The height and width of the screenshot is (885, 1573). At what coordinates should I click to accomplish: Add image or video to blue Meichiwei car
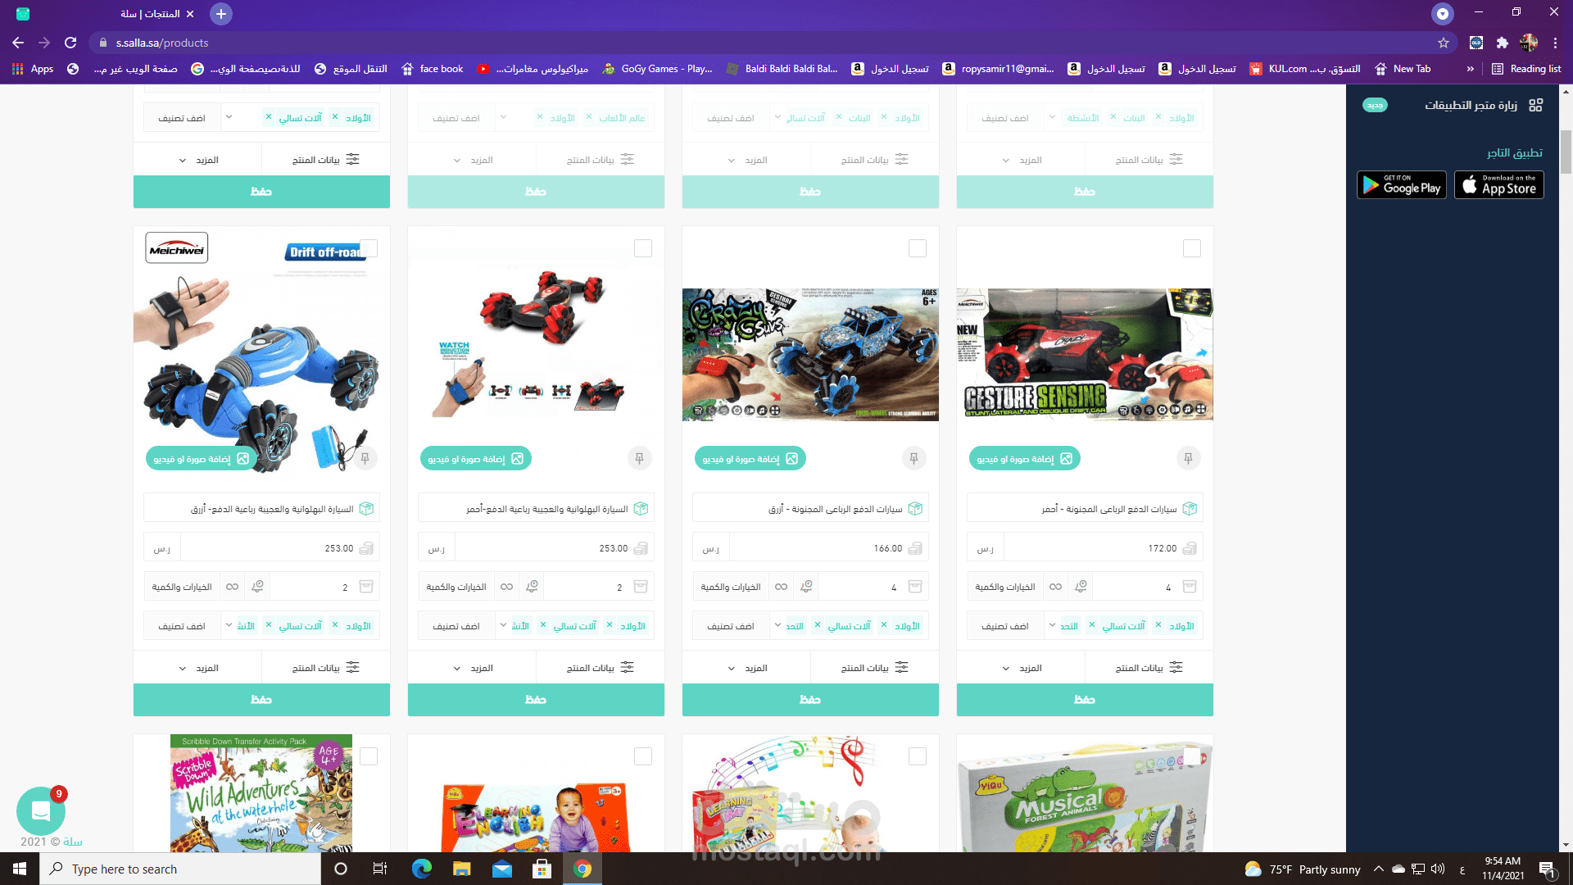coord(201,459)
